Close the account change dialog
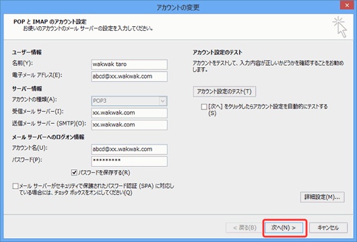 coord(347,5)
